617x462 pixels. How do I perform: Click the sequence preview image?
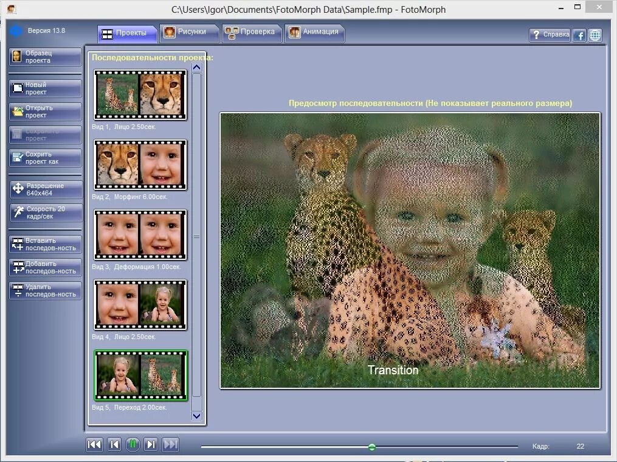tap(410, 251)
